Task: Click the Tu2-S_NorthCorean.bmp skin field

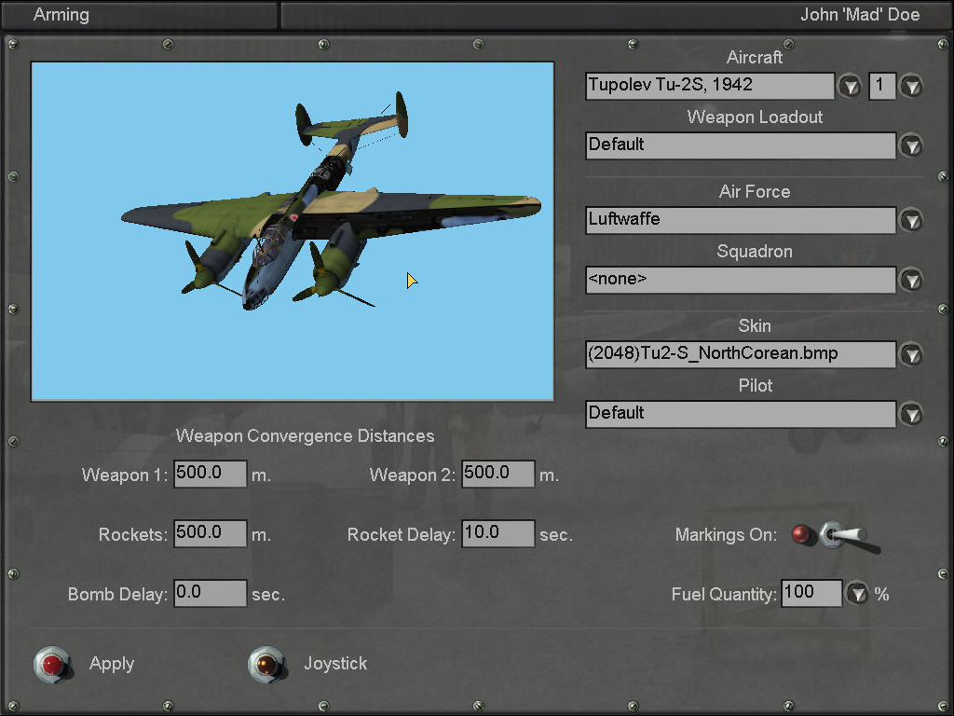Action: coord(741,353)
